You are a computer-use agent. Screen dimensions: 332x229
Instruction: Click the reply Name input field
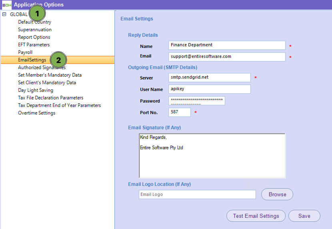point(227,45)
